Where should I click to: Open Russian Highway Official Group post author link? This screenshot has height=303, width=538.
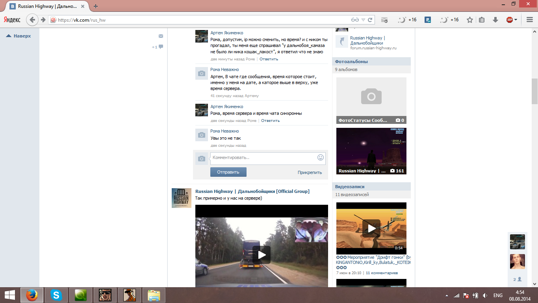[252, 191]
